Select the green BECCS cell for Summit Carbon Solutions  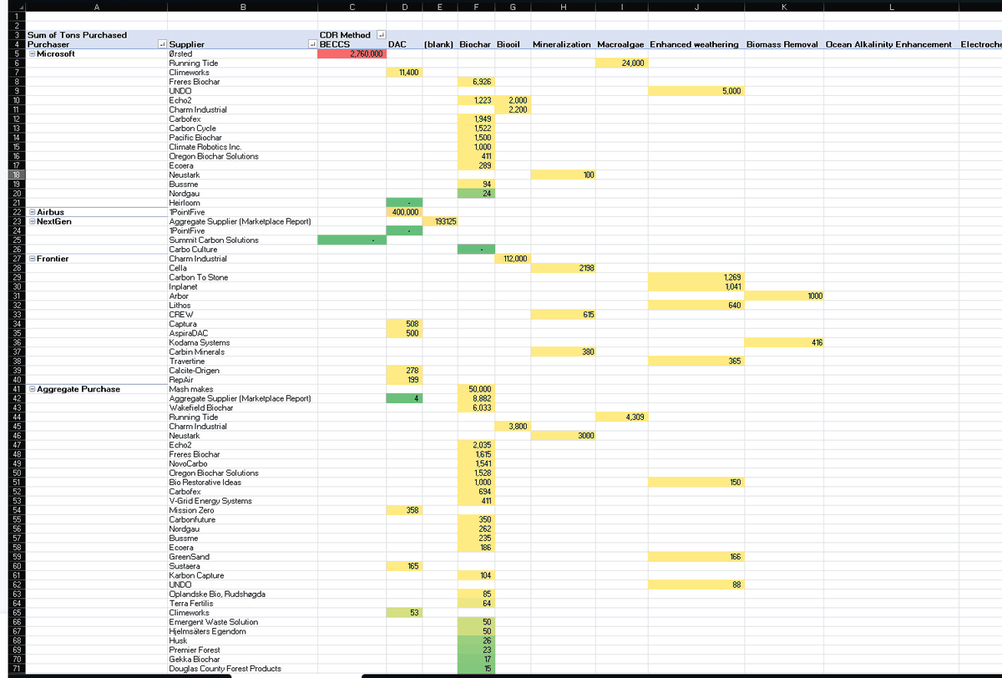pyautogui.click(x=352, y=240)
